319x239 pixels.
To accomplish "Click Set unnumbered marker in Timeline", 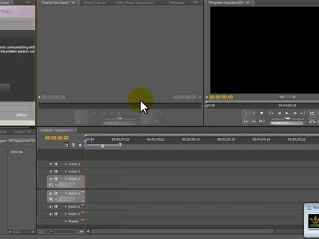I will point(80,145).
